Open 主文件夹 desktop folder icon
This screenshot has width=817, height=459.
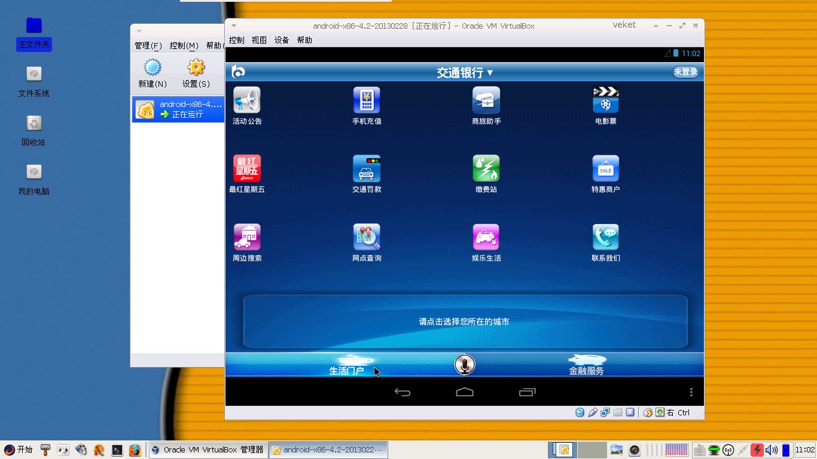34,34
